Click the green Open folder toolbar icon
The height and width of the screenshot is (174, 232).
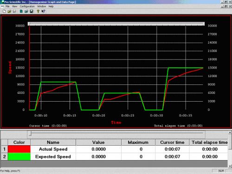pyautogui.click(x=26, y=11)
